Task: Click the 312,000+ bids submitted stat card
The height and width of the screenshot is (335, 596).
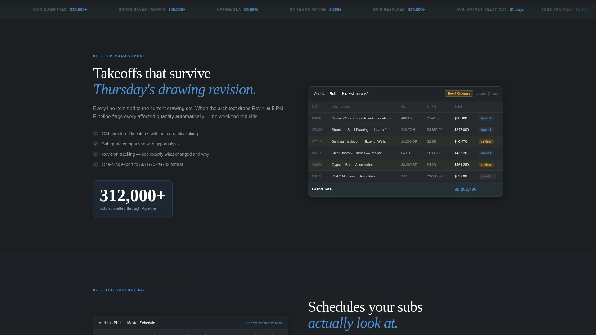Action: (133, 199)
